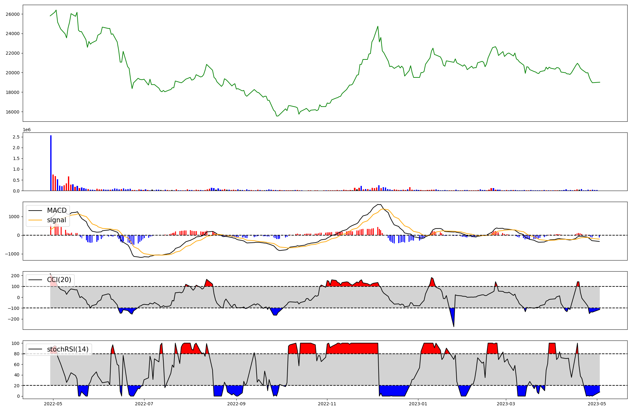Click the 2022-05 date tick label

[53, 404]
